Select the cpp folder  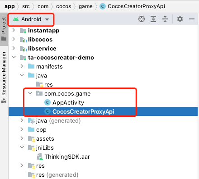pyautogui.click(x=103, y=129)
